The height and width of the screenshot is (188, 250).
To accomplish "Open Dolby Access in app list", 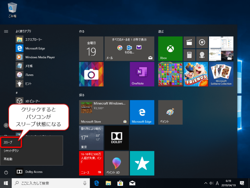I will pos(29,172).
